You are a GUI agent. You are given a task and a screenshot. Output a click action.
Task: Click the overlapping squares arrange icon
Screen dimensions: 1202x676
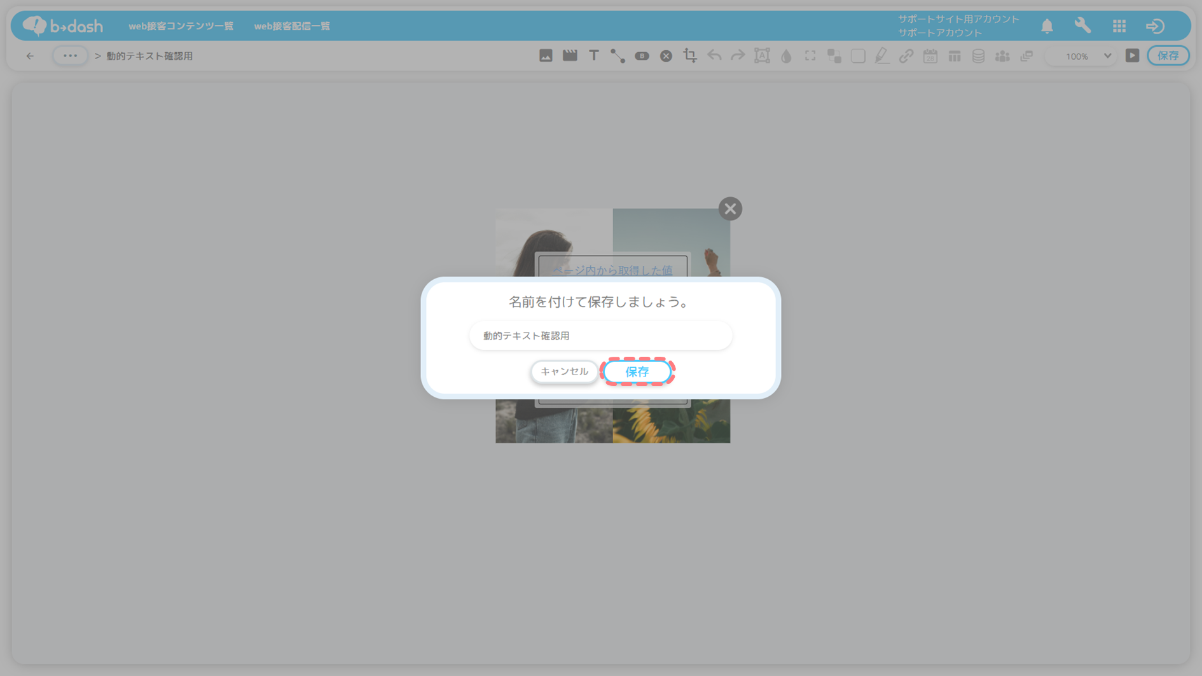[x=834, y=56]
